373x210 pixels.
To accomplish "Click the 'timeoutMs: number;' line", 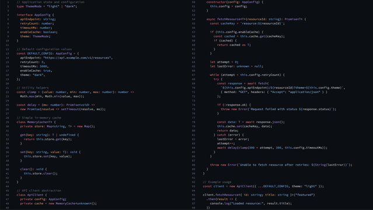I will [x=36, y=28].
